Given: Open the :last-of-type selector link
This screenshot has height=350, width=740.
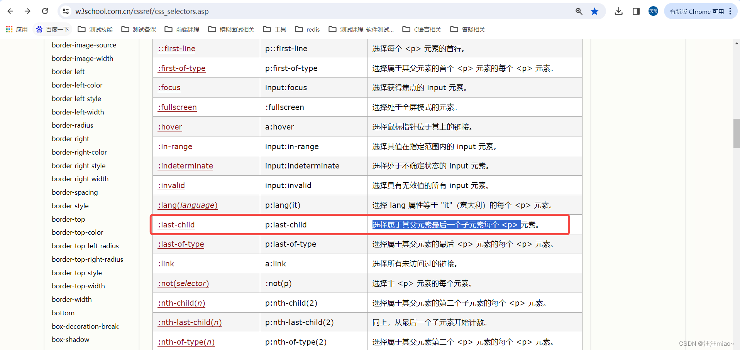Looking at the screenshot, I should pos(181,244).
